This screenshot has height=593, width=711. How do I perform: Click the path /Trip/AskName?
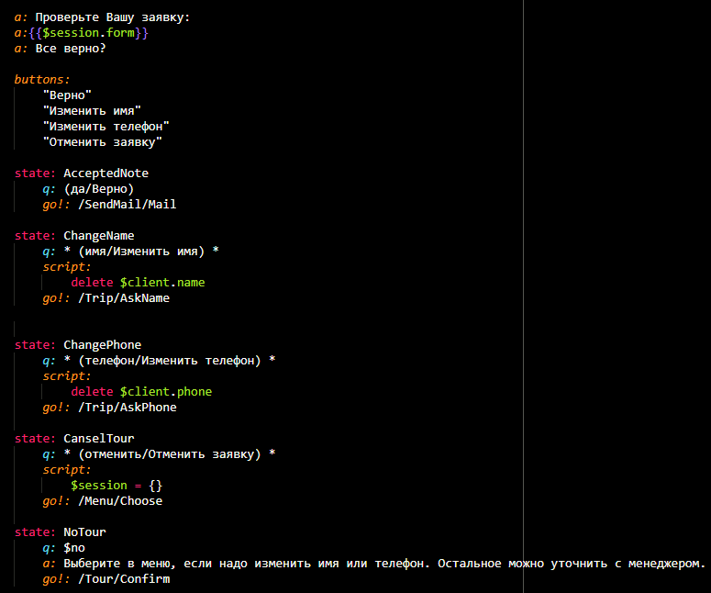(x=124, y=298)
